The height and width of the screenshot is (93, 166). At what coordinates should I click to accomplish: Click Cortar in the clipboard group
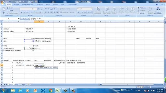click(x=10, y=8)
